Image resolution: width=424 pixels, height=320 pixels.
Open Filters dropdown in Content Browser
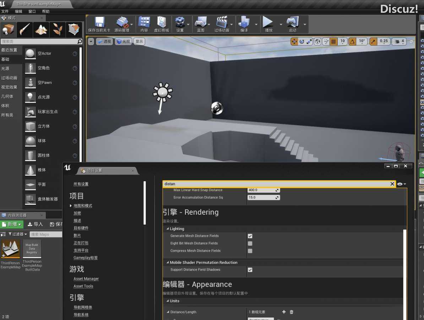tap(17, 234)
